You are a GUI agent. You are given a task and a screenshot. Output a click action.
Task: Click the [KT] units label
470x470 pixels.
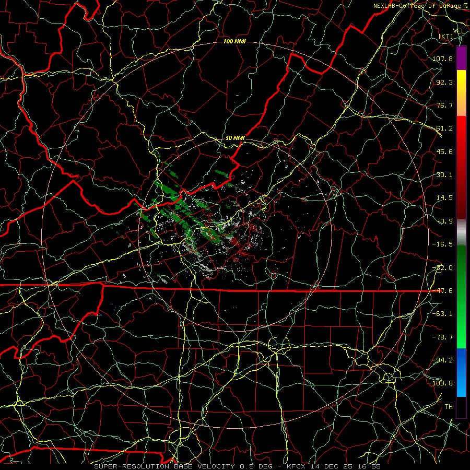(446, 36)
